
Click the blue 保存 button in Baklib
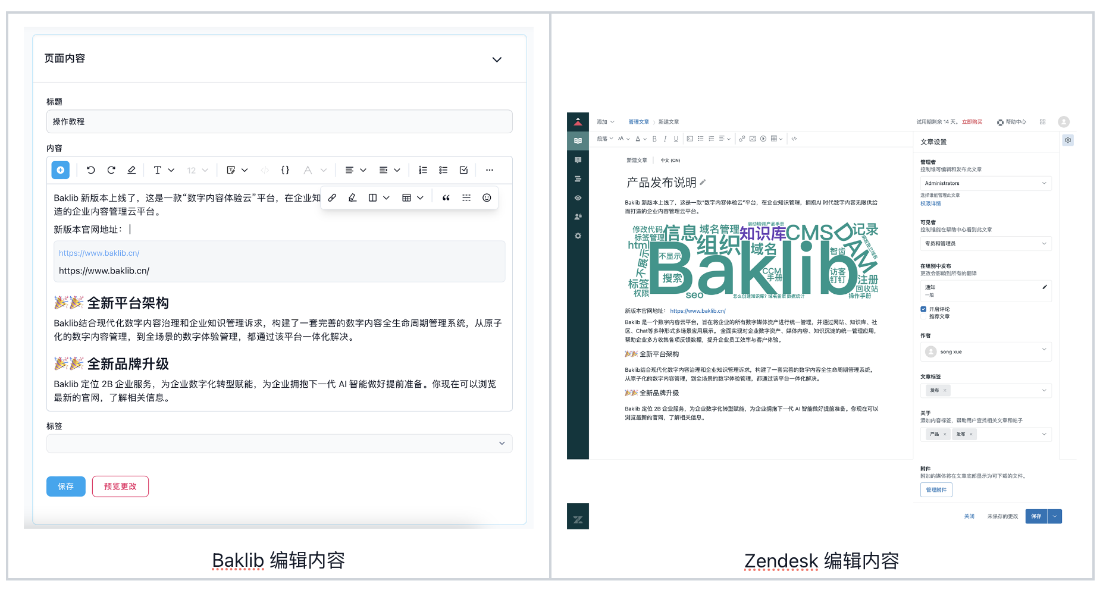coord(66,487)
